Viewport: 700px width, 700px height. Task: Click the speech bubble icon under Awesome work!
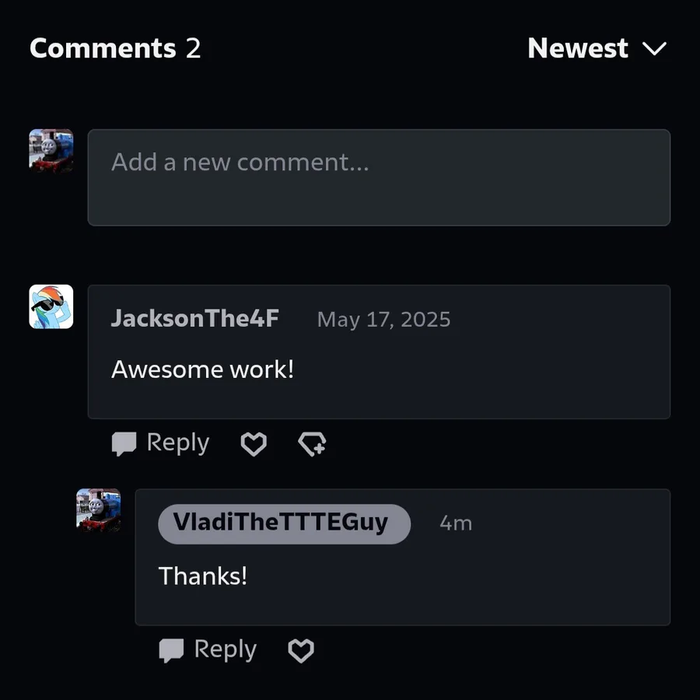(124, 444)
